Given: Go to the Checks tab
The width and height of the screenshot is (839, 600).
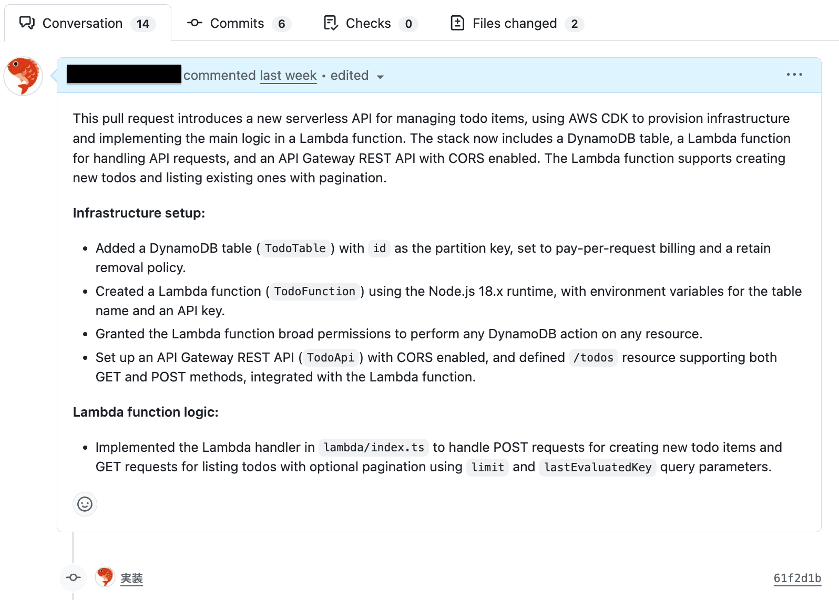Looking at the screenshot, I should [x=368, y=24].
